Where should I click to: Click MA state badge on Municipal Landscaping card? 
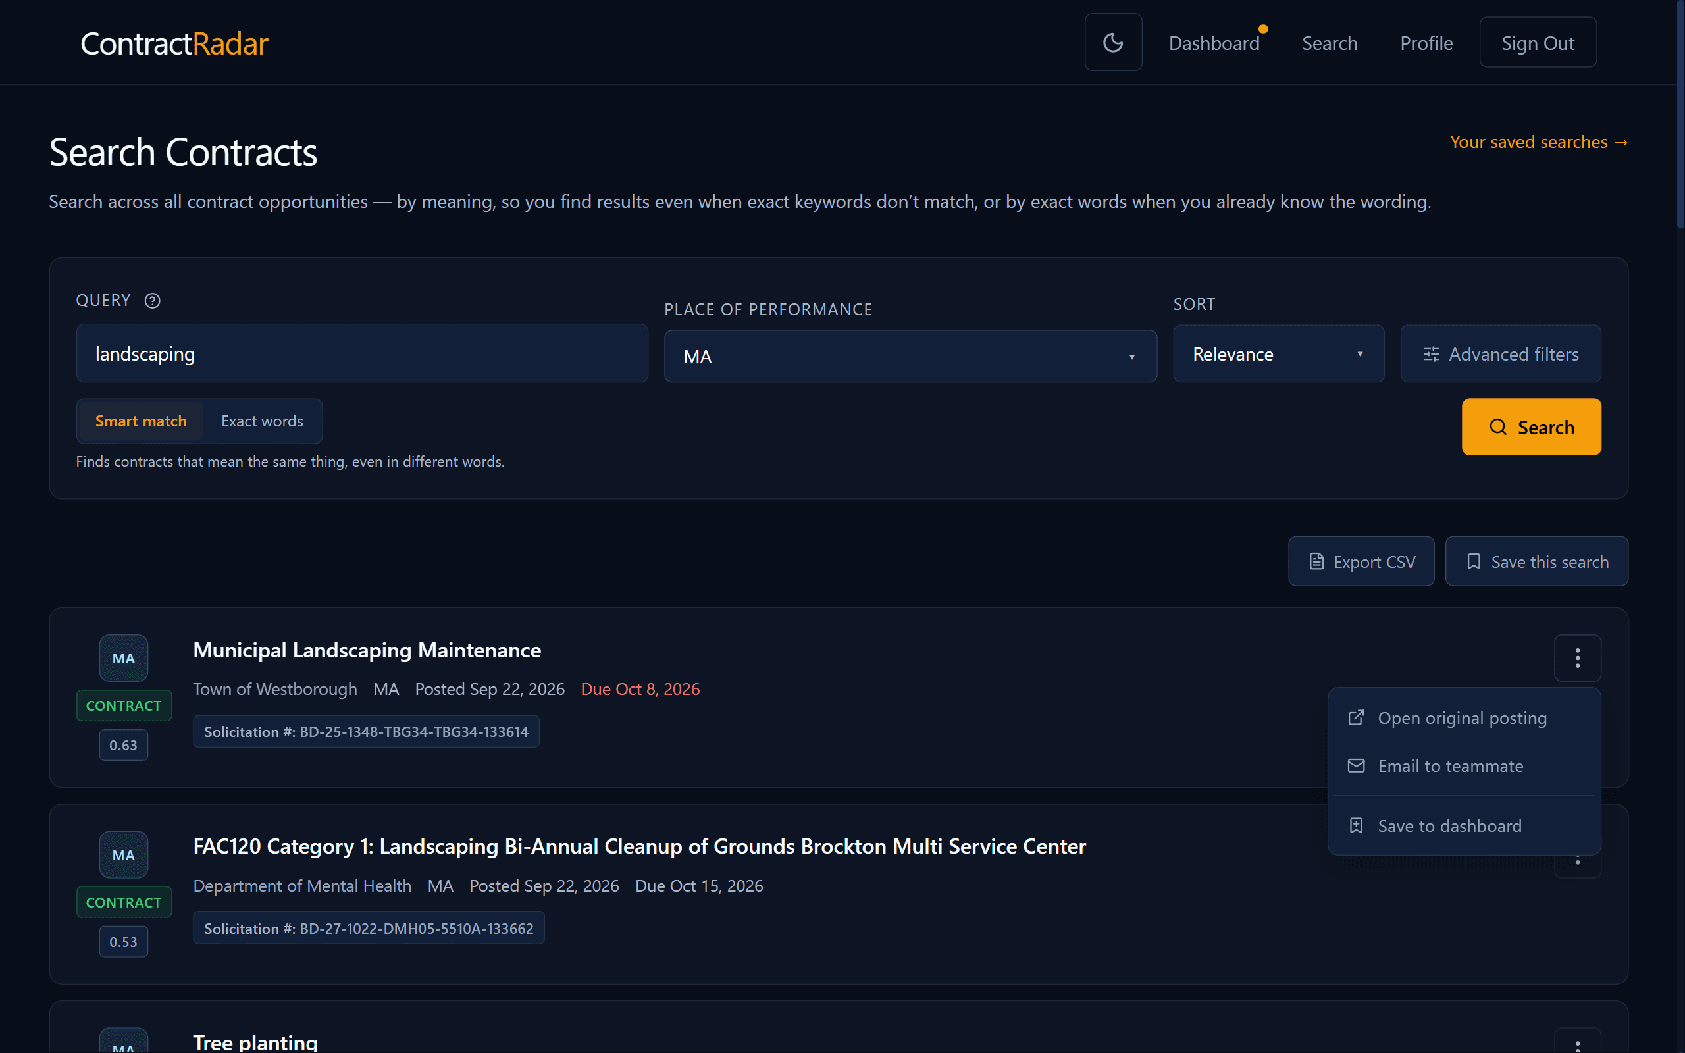(123, 658)
